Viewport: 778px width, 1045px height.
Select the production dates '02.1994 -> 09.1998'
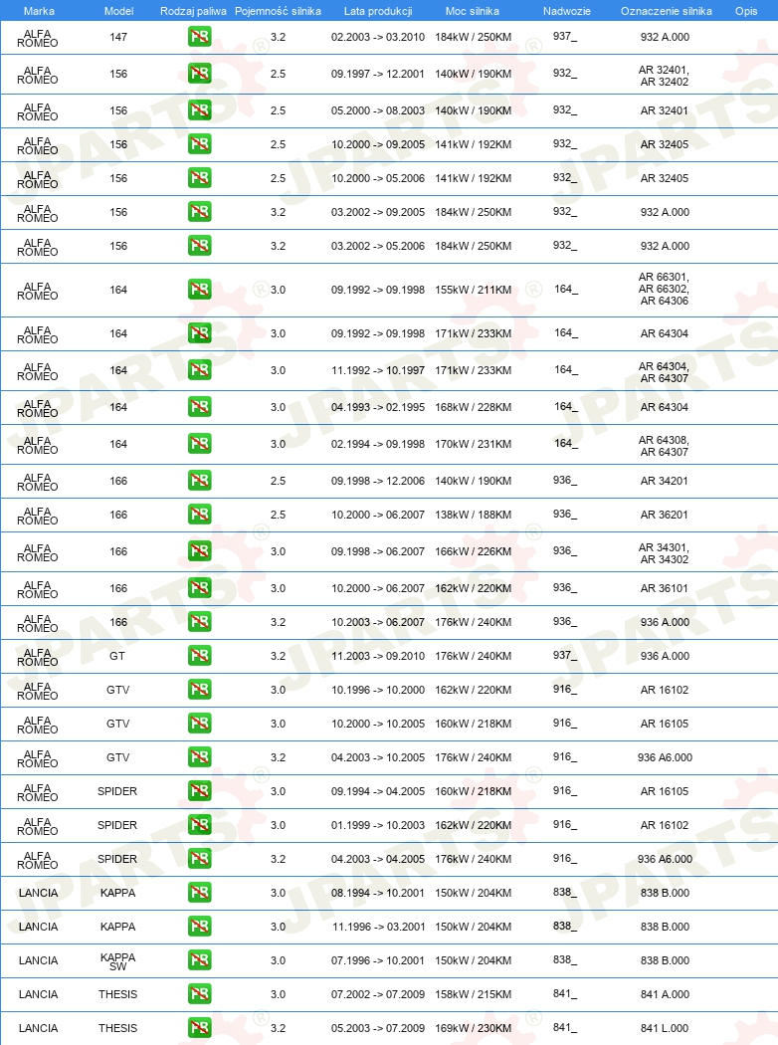pos(378,443)
